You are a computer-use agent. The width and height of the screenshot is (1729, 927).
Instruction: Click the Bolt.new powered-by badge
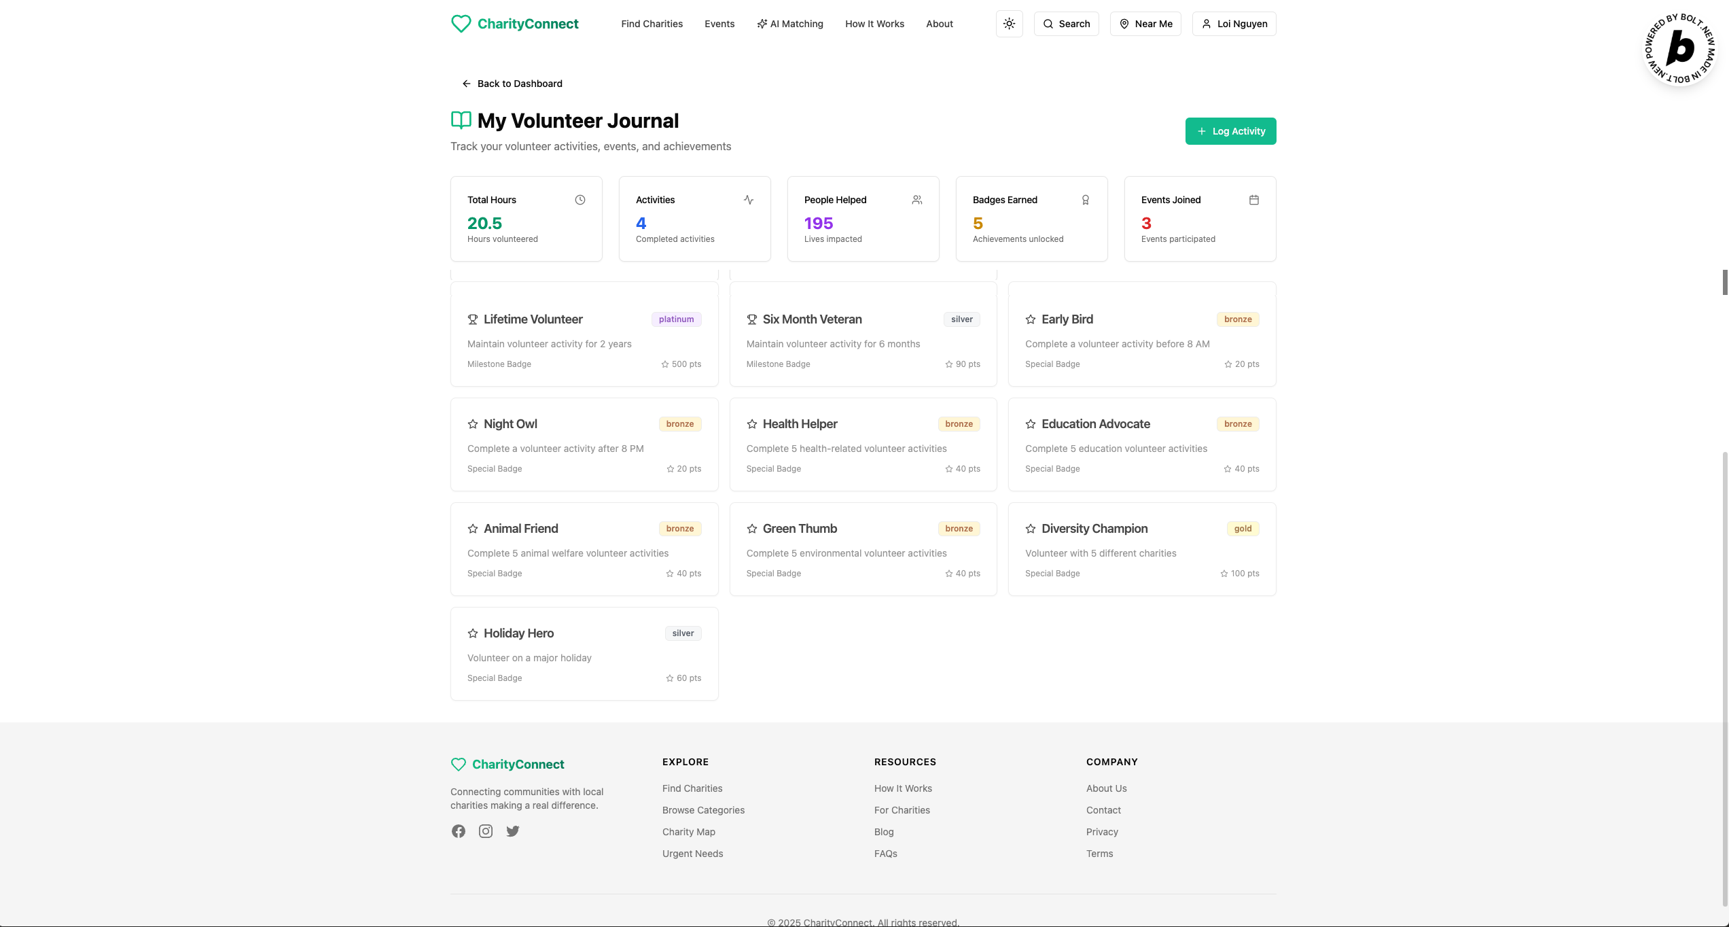click(x=1680, y=49)
